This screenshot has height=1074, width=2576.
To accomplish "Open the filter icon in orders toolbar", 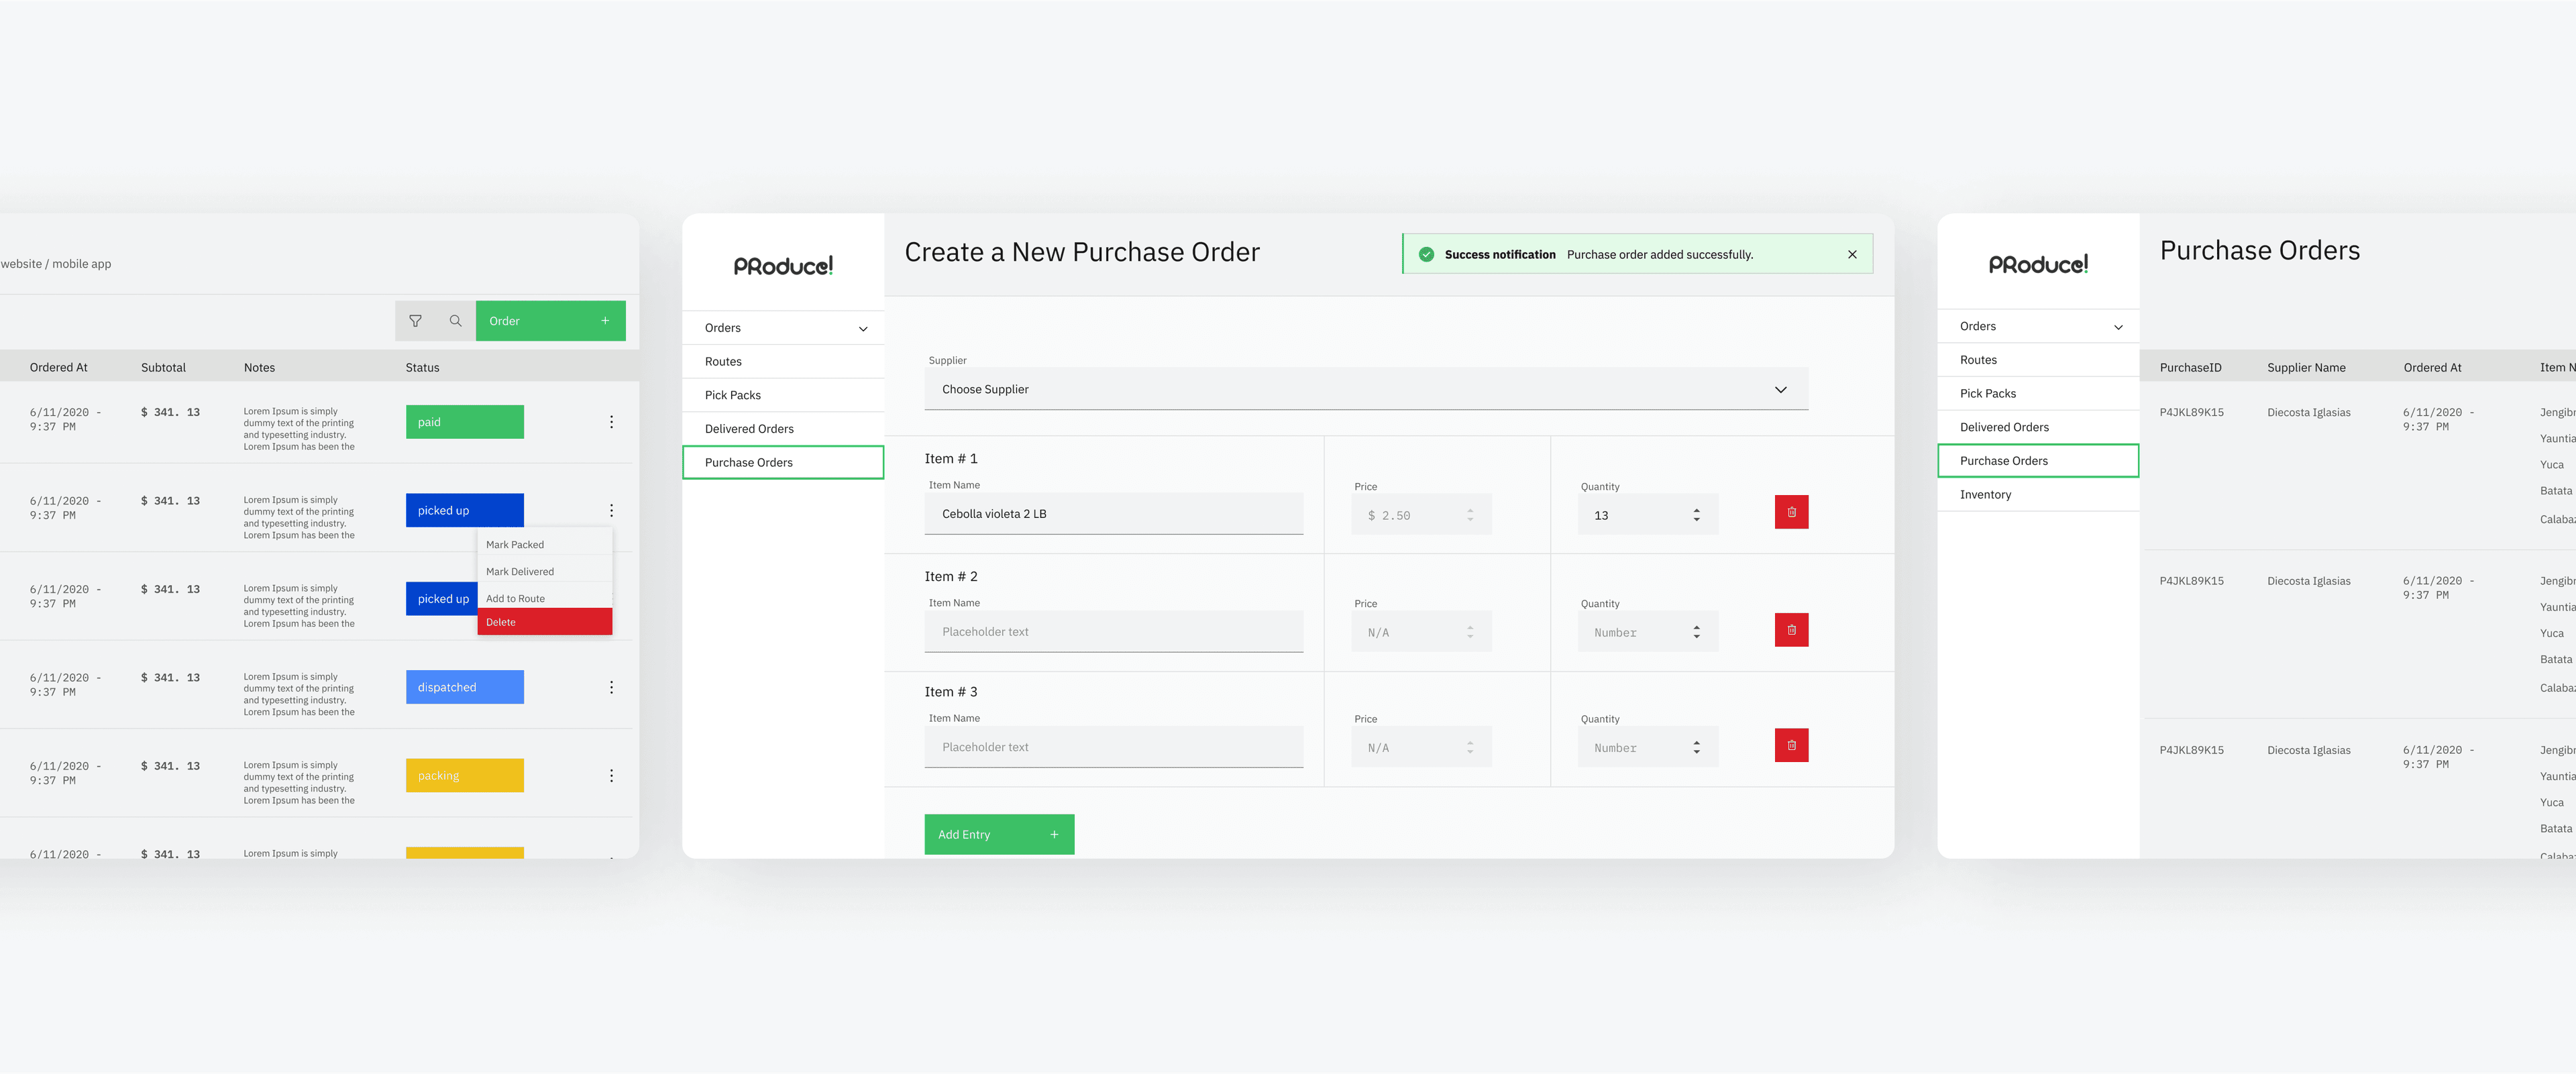I will (x=415, y=321).
